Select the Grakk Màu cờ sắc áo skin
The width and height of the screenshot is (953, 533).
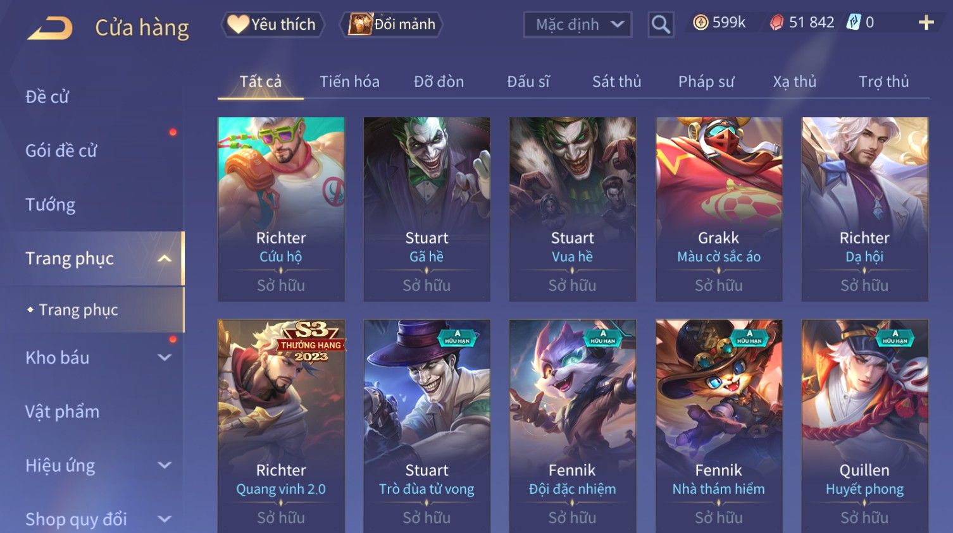719,209
